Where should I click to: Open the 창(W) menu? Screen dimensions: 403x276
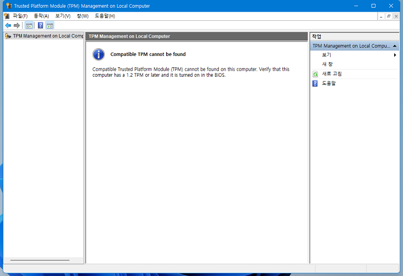tap(82, 16)
